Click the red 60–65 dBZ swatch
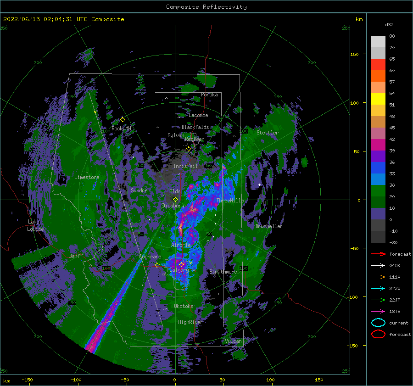Image resolution: width=413 pixels, height=386 pixels. (x=378, y=64)
